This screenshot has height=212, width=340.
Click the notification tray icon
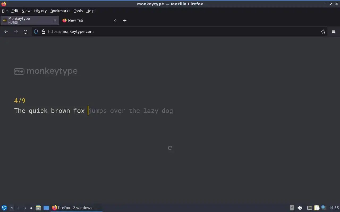pos(324,207)
